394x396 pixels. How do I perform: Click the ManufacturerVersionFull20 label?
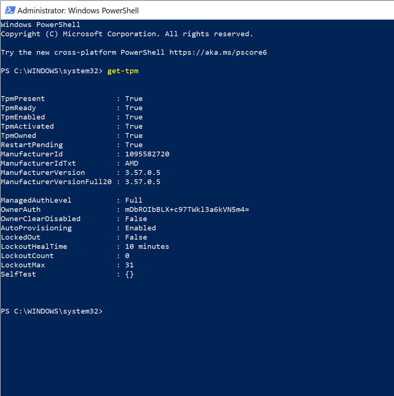[56, 182]
